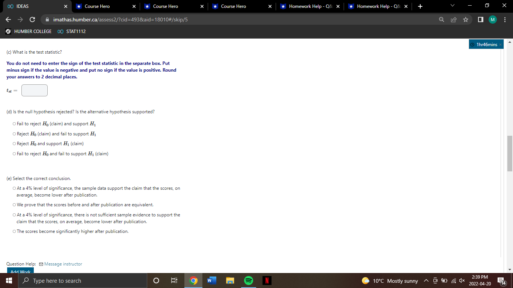513x288 pixels.
Task: Click scrollbar up arrow
Action: 510,41
